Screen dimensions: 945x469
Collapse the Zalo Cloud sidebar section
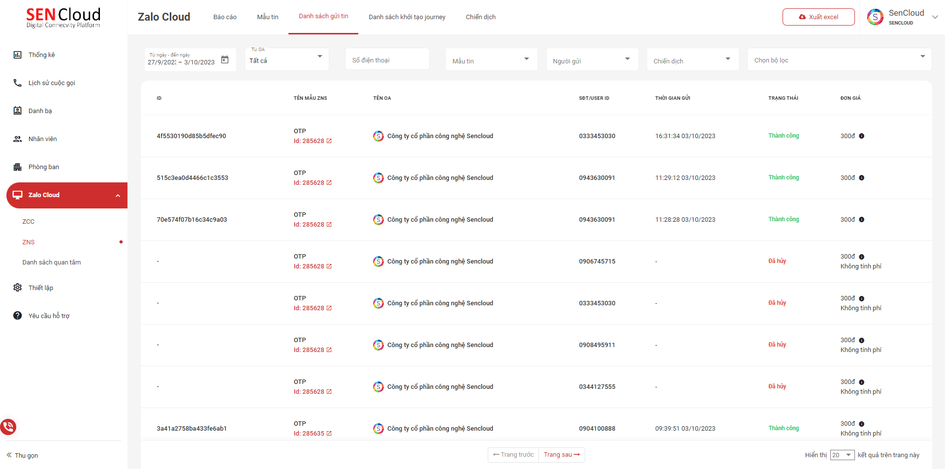coord(118,196)
